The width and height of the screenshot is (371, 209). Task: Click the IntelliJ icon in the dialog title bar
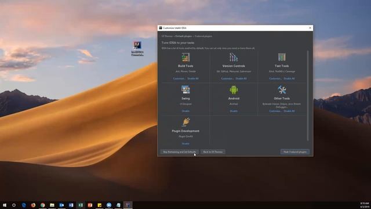point(161,28)
